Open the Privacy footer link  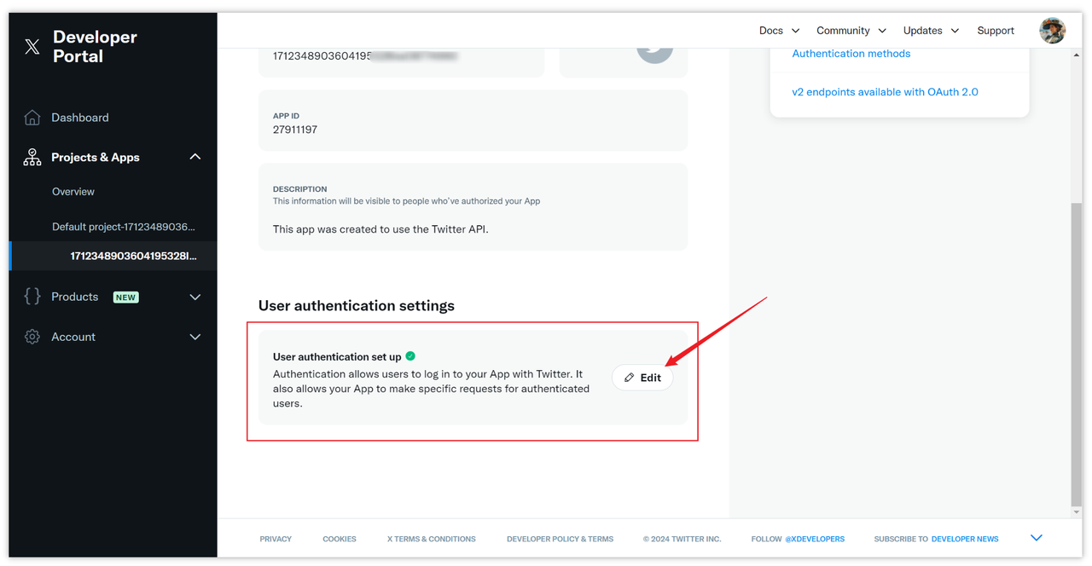[276, 540]
